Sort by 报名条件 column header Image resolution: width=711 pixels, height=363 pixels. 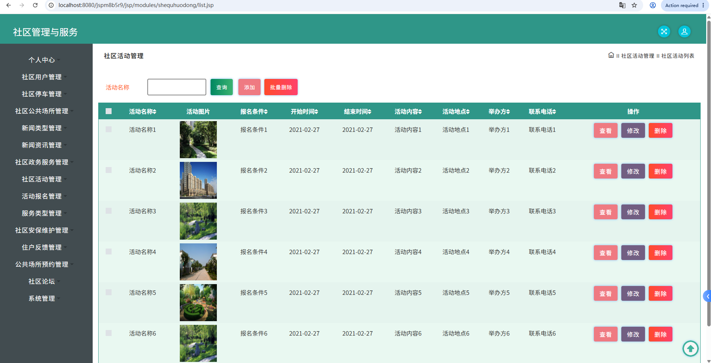pos(254,111)
